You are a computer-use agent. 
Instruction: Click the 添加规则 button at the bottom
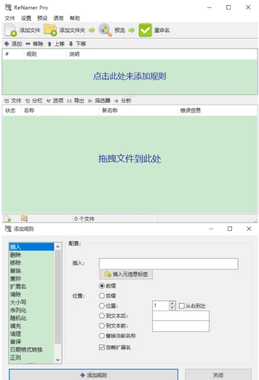[94, 375]
